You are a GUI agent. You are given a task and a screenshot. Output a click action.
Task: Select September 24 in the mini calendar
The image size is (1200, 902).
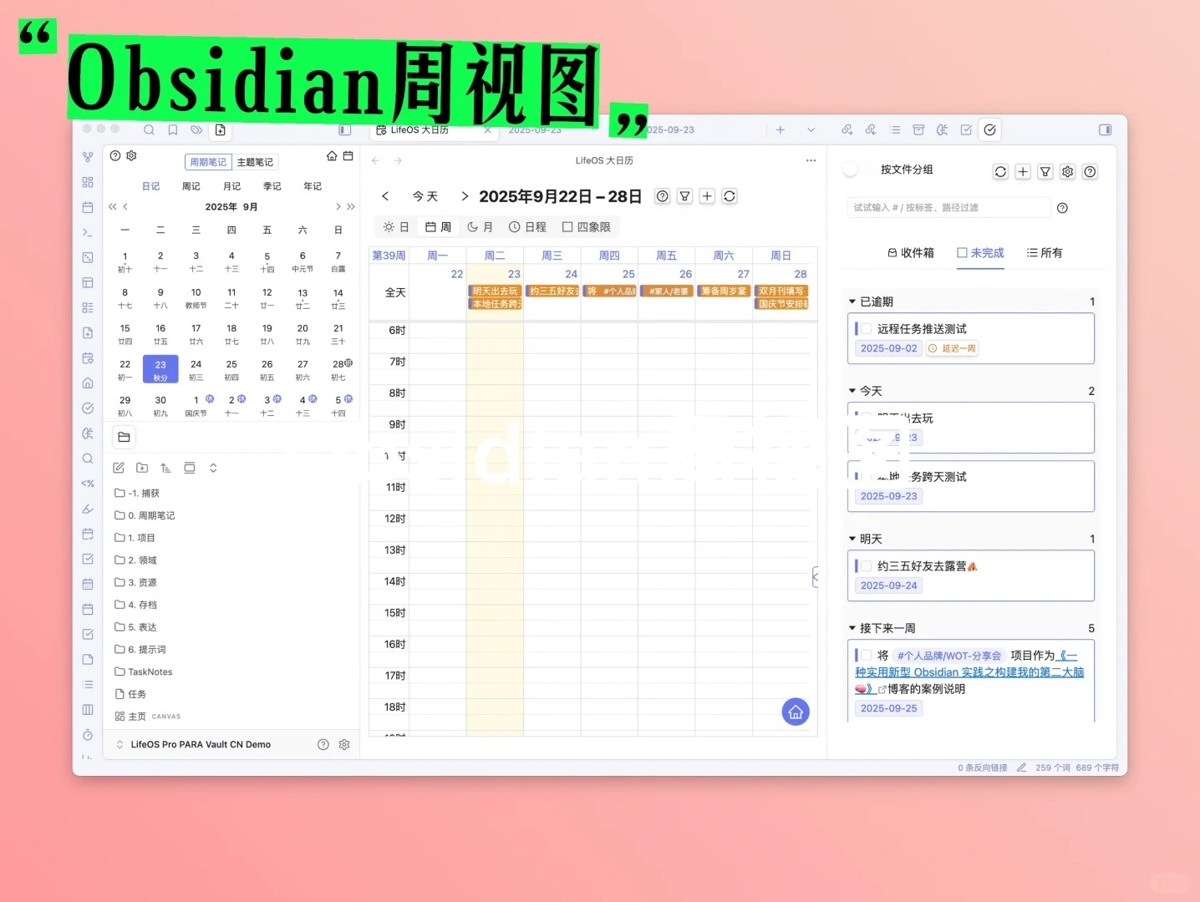click(196, 368)
